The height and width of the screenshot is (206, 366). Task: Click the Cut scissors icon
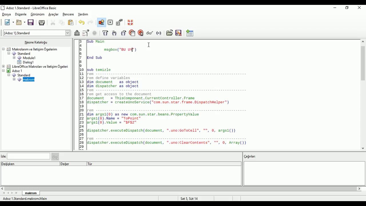pos(53,22)
